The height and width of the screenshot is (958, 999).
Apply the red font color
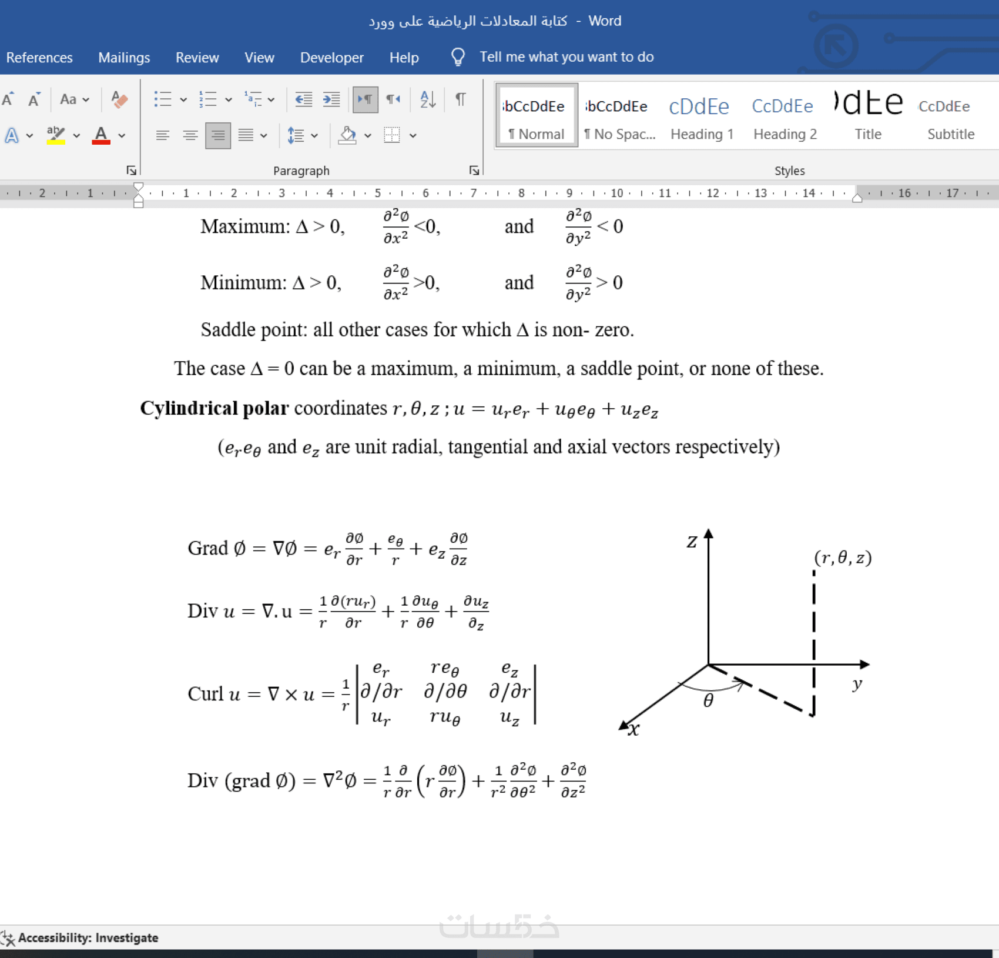tap(101, 135)
